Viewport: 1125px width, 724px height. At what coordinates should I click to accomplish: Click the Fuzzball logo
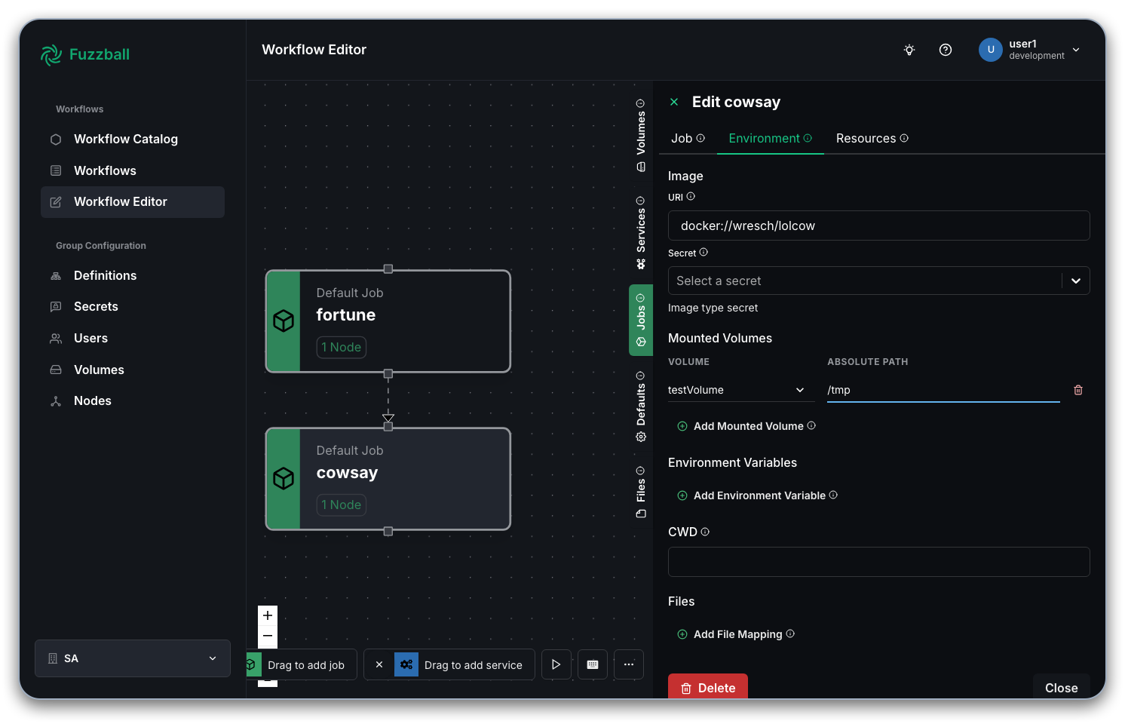pos(84,54)
